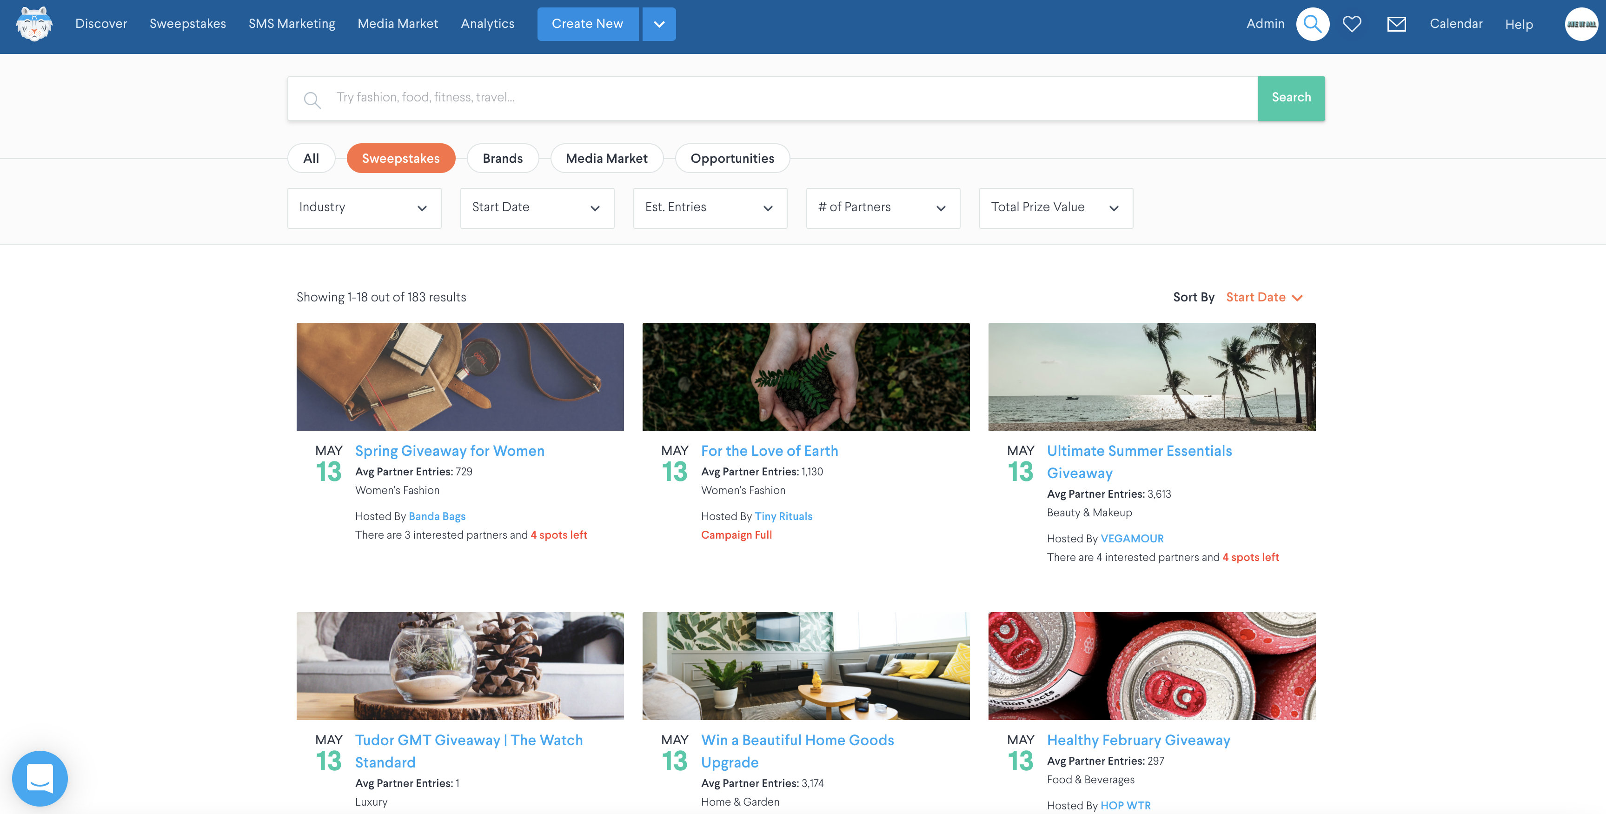Click 4 spots left under VEGAMOUR
This screenshot has width=1606, height=814.
pos(1251,558)
